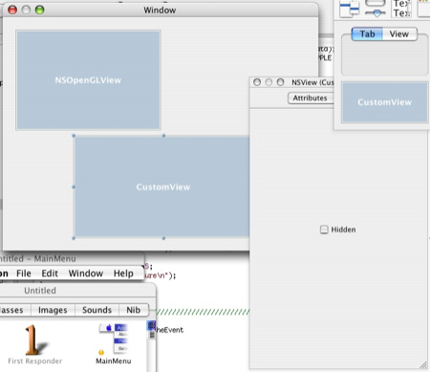
Task: Open the Help menu in MainMenu
Action: click(x=123, y=274)
